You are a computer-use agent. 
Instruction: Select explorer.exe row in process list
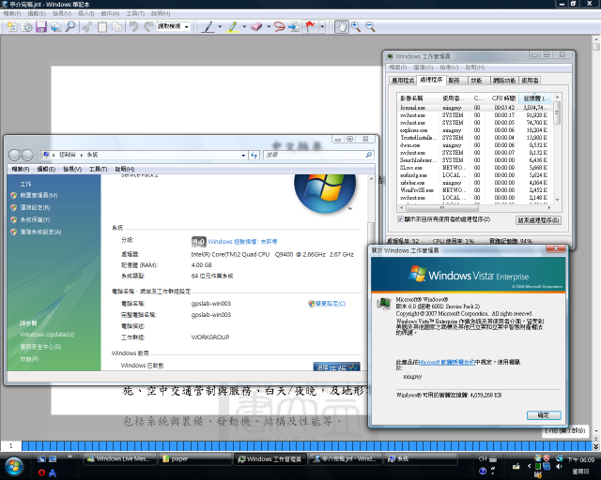475,130
